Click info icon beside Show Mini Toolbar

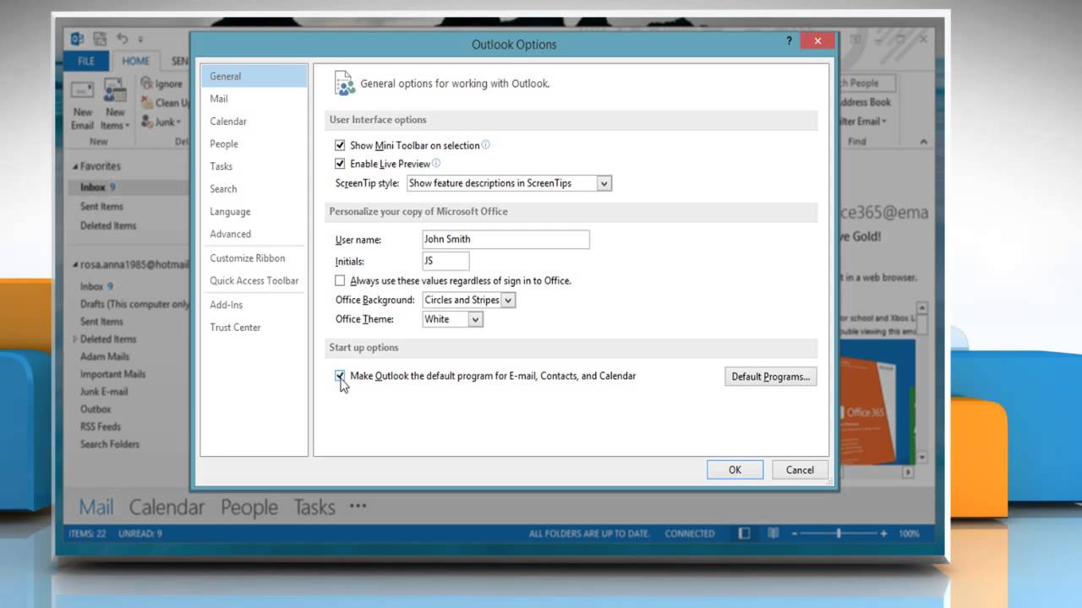pos(486,145)
